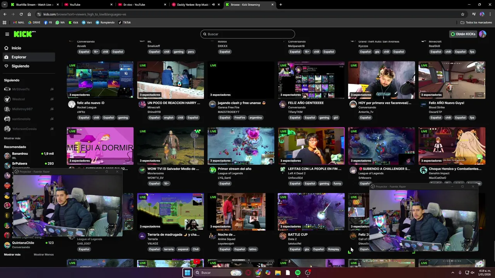Screen dimensions: 495x278
Task: Bookmark this page with the star icon
Action: pos(463,14)
